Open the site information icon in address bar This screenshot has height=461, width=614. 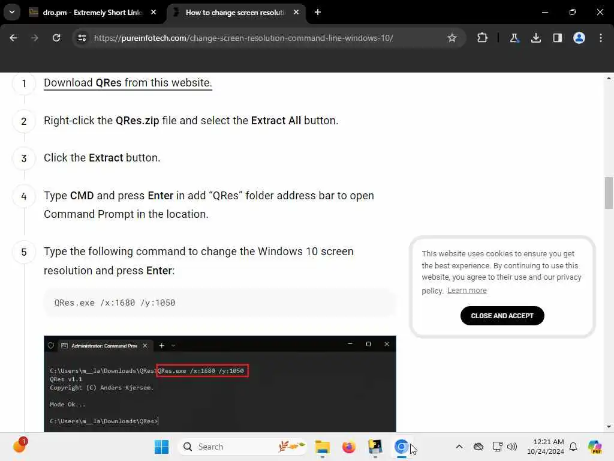(82, 38)
